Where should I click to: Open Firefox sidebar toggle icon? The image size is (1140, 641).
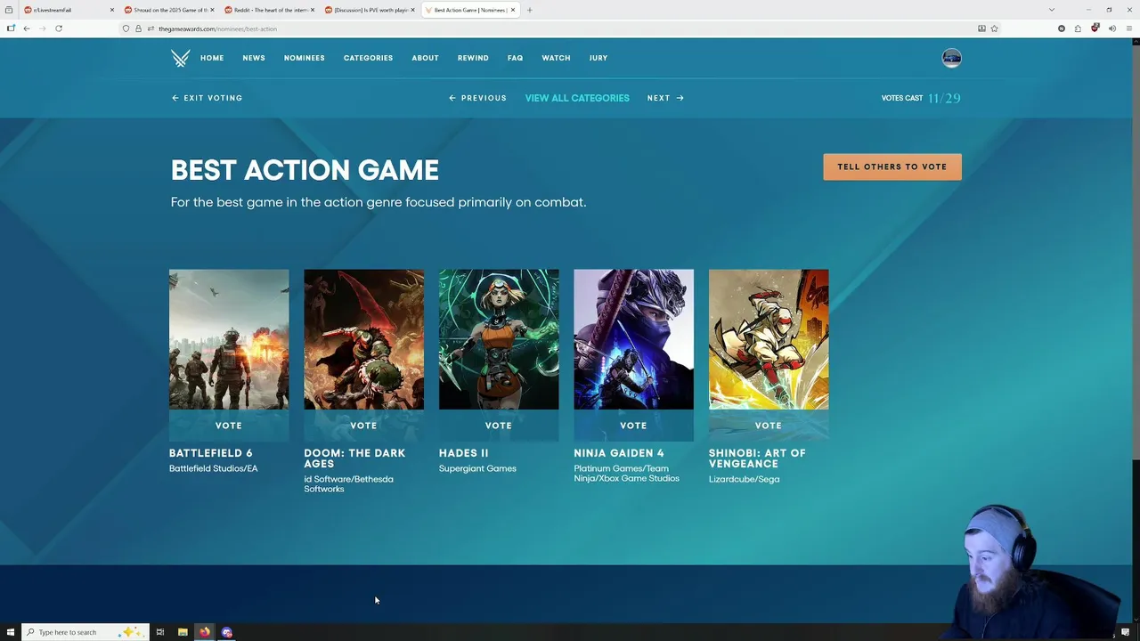(11, 28)
